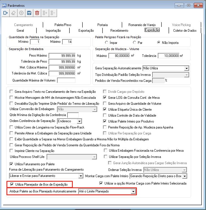Uncheck Utilizar Palete Inteiro por Produtivo
The image size is (206, 210).
105,121
